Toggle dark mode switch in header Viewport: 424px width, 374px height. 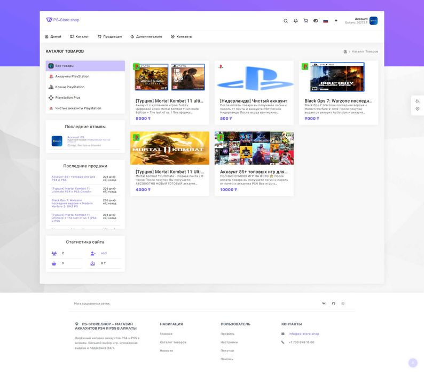(x=316, y=21)
